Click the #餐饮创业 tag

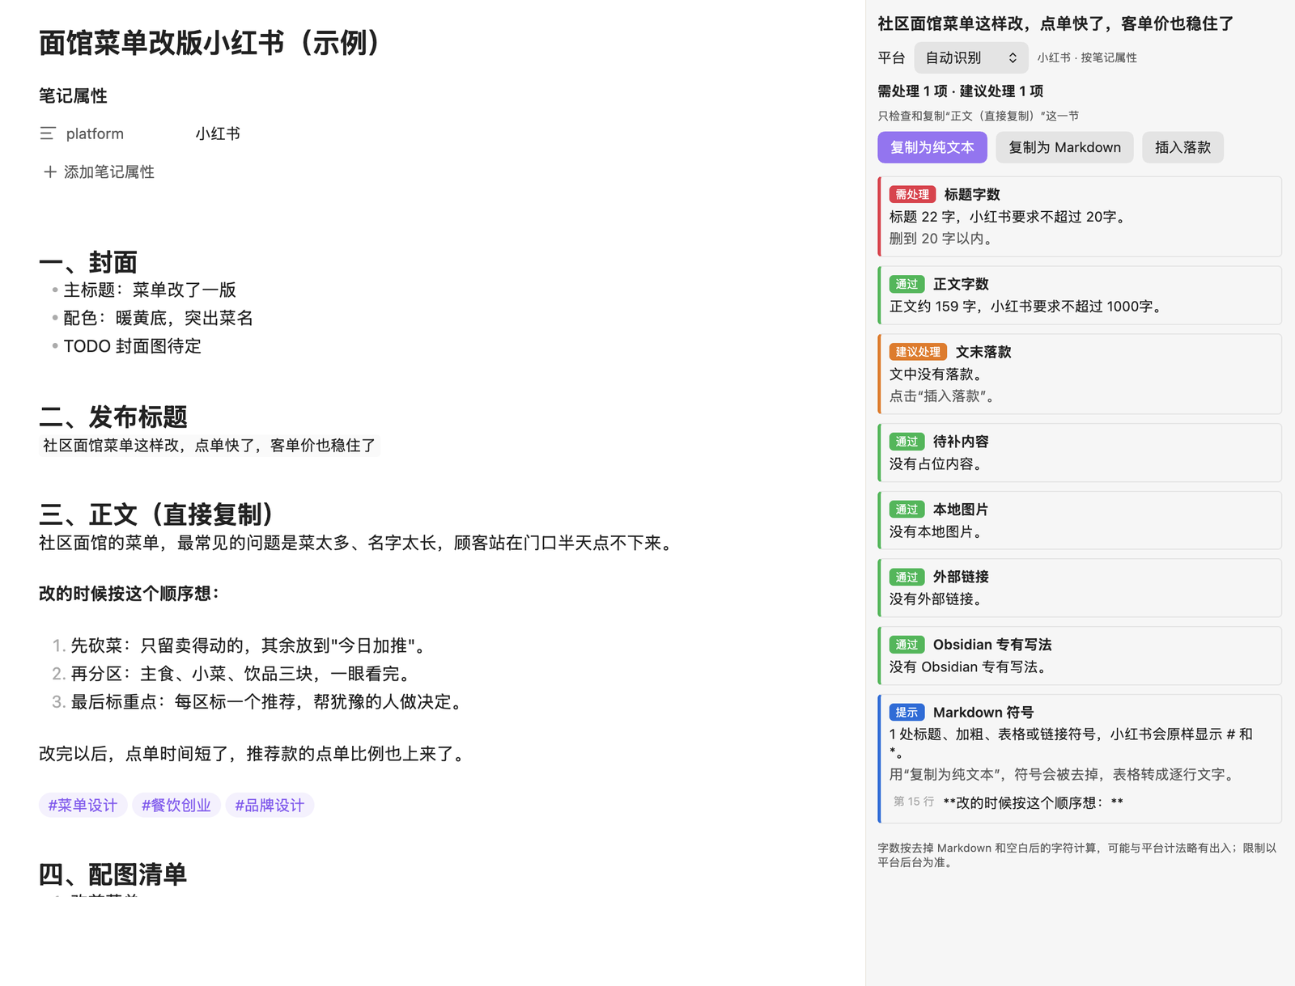pyautogui.click(x=176, y=805)
